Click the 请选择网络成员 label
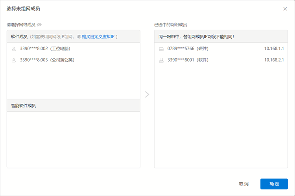 tap(21, 25)
